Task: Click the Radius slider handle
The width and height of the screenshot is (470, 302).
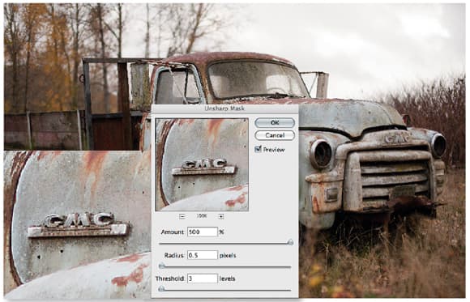Action: tap(162, 266)
